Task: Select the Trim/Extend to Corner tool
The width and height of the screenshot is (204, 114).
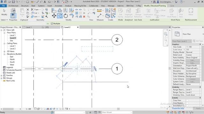Action: tap(71, 16)
